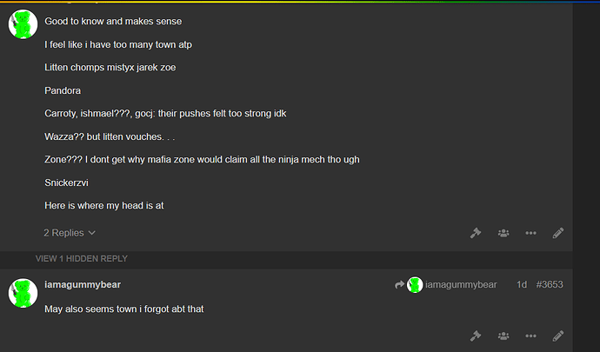The width and height of the screenshot is (600, 352).
Task: Click the grey iamagummybear reply-to name
Action: pyautogui.click(x=461, y=285)
